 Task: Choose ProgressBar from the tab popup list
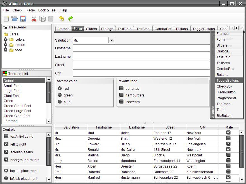[226, 98]
